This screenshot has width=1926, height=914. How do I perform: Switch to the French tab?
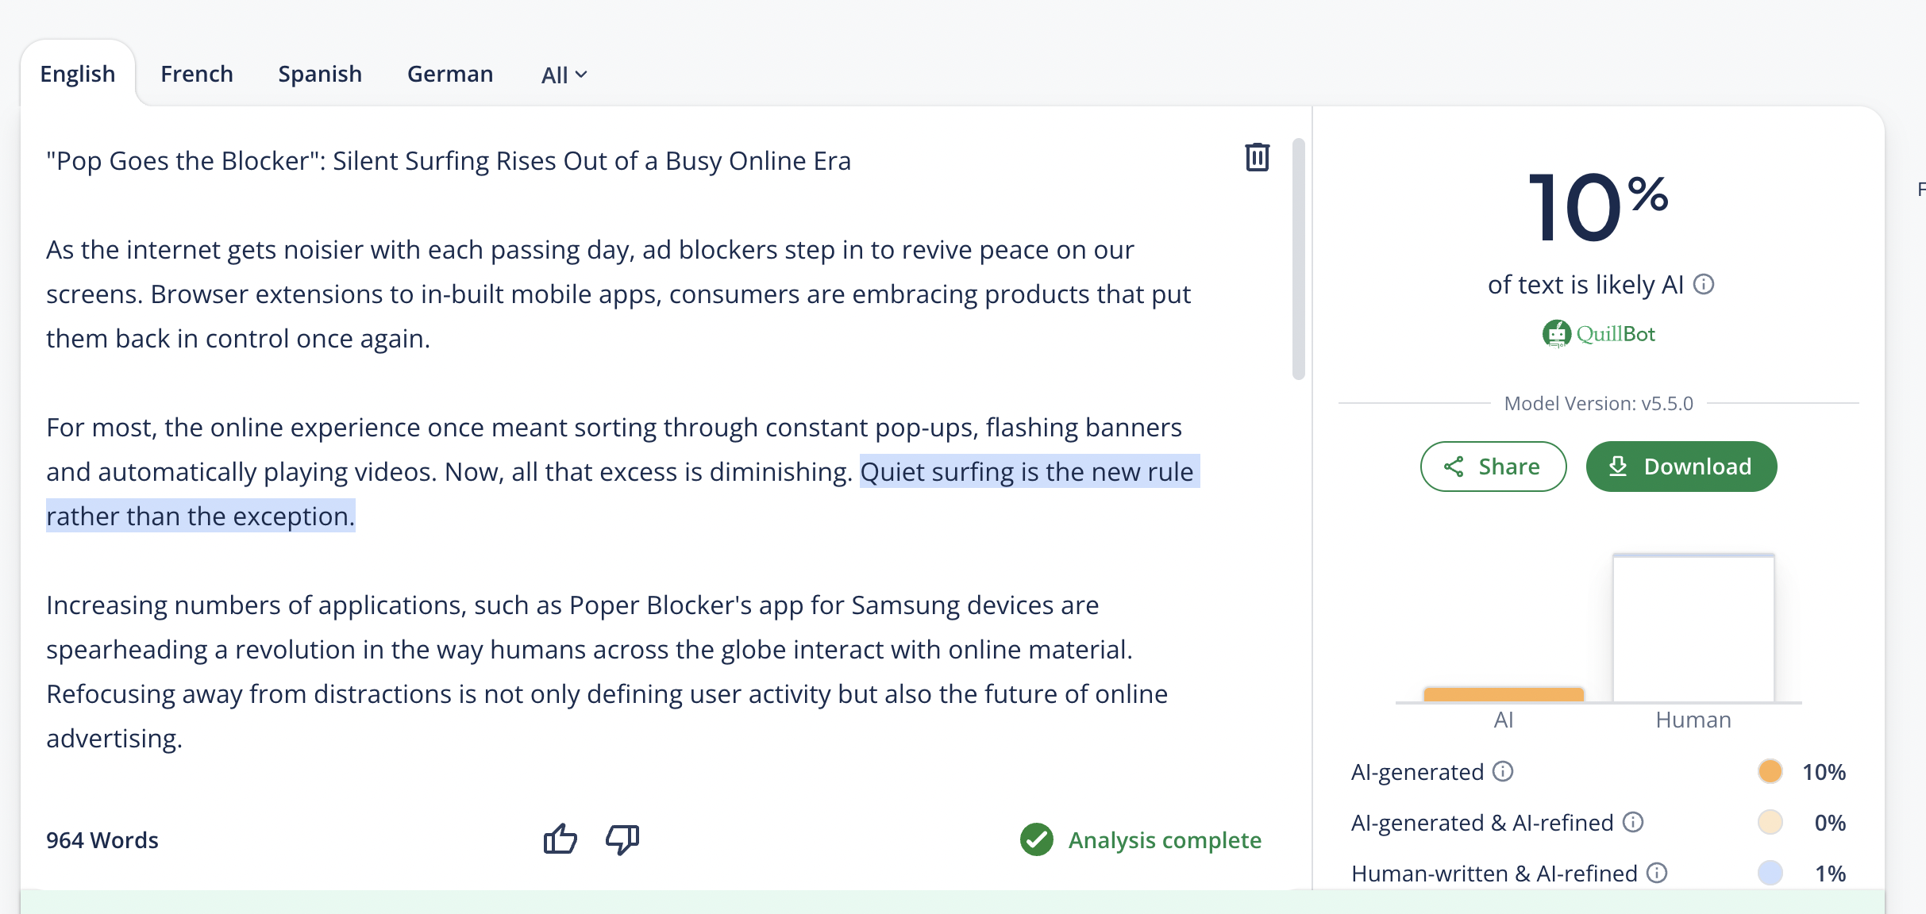pyautogui.click(x=197, y=74)
